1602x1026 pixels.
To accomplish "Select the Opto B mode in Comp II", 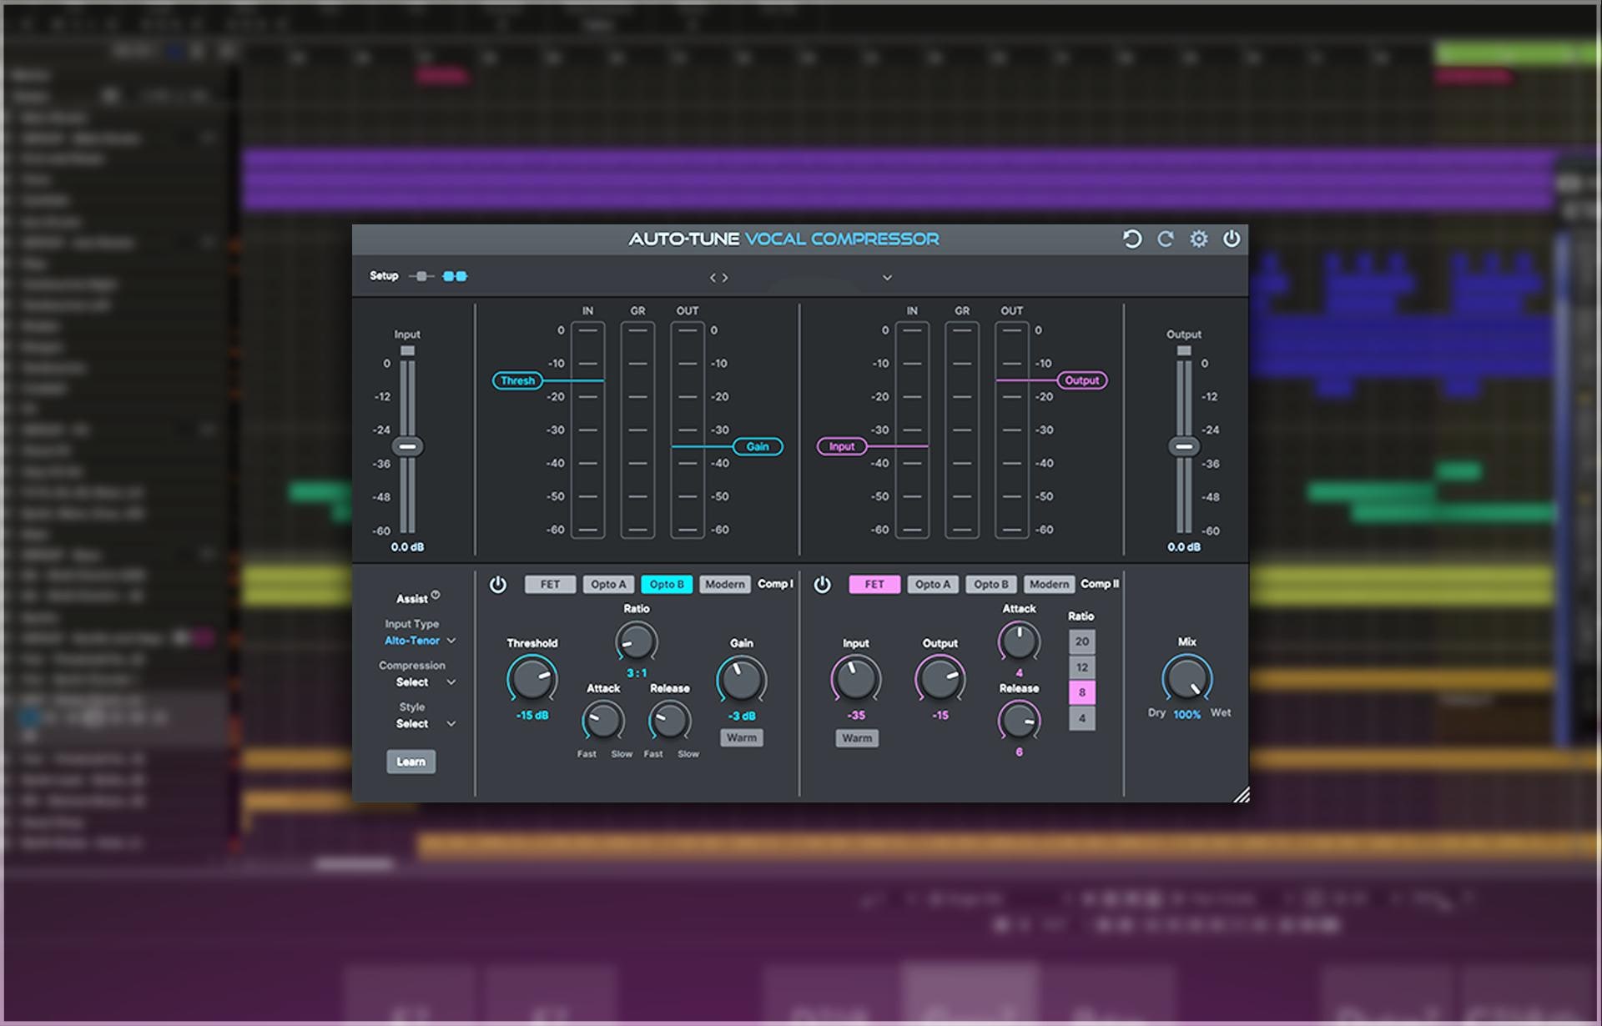I will (x=991, y=585).
